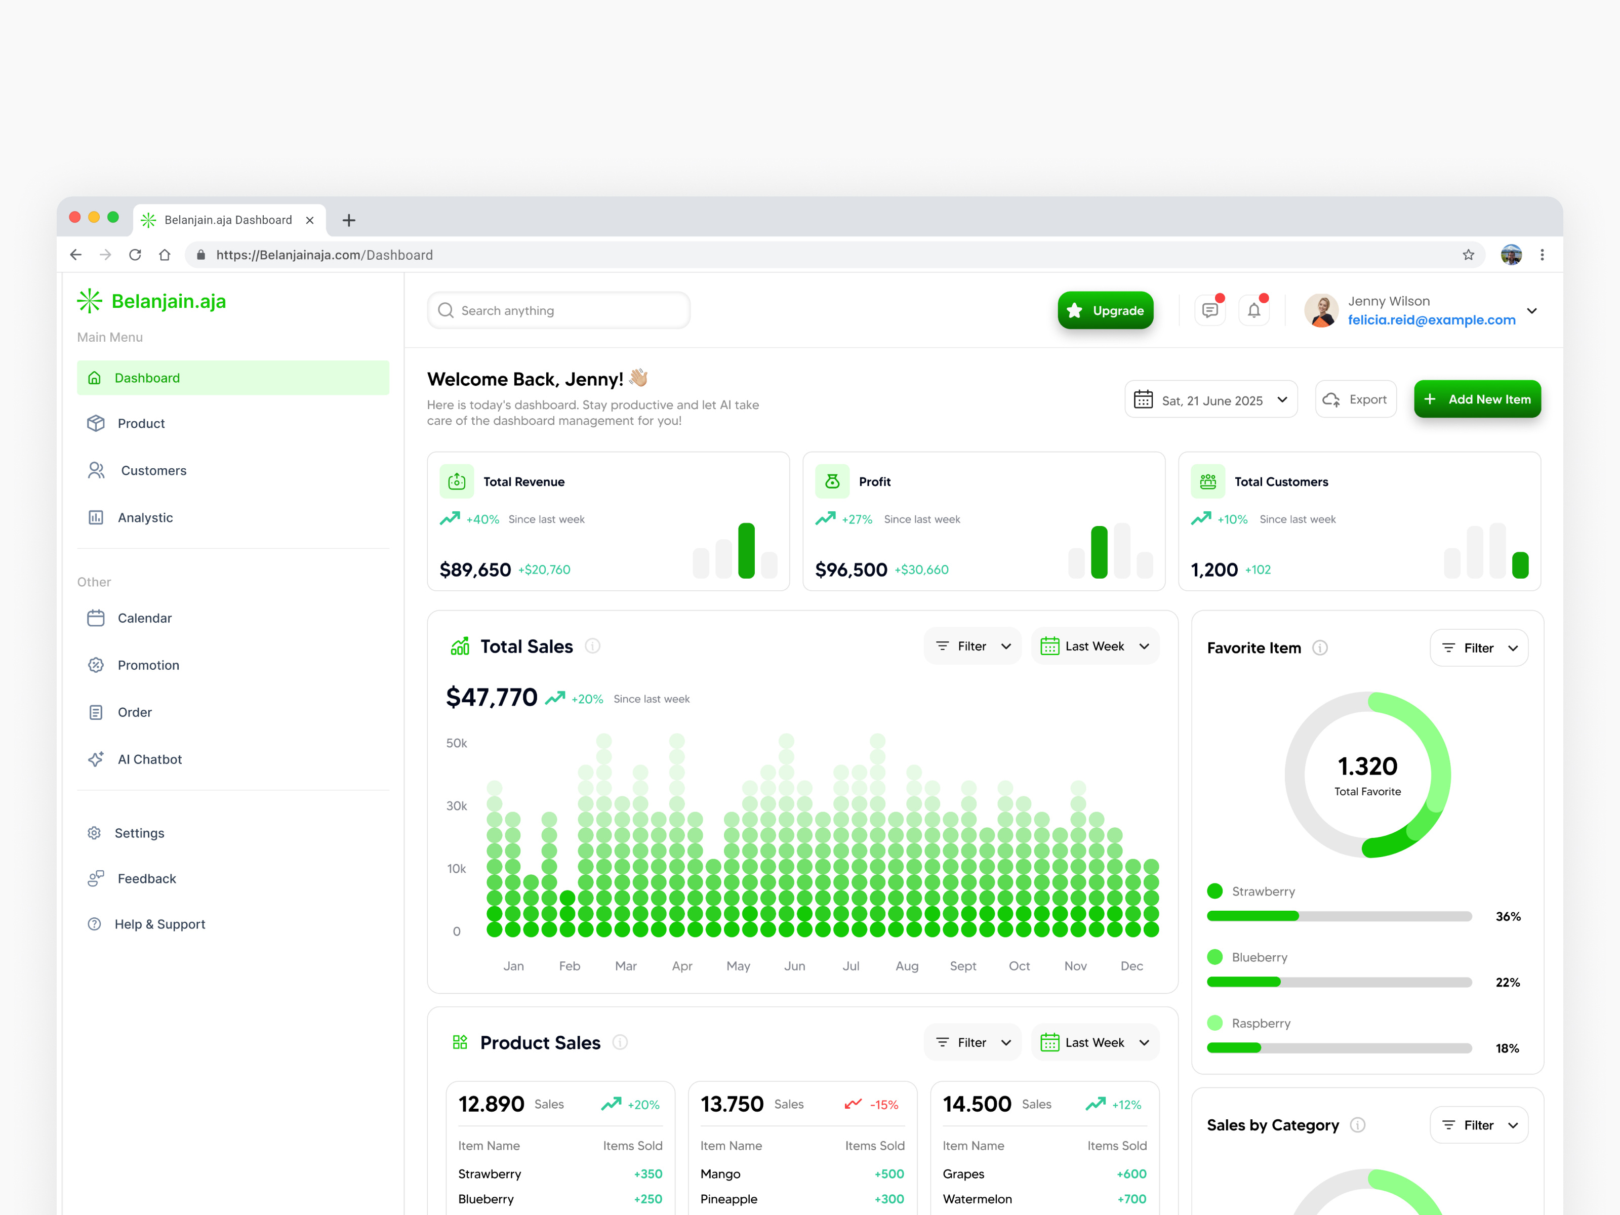Click info icon beside Product Sales

click(620, 1042)
